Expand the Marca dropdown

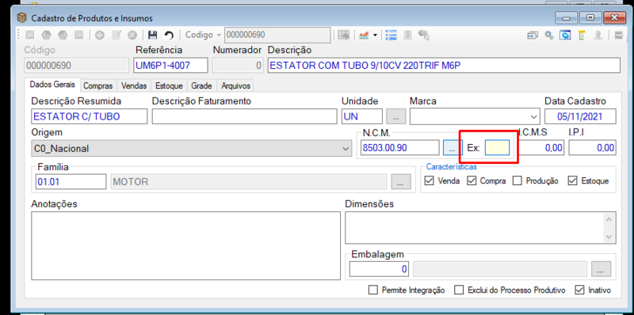pyautogui.click(x=533, y=116)
